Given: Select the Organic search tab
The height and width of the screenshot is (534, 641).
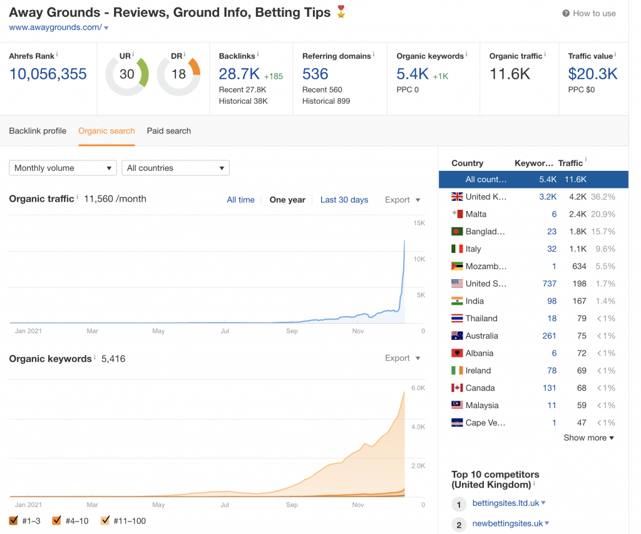Looking at the screenshot, I should tap(106, 131).
